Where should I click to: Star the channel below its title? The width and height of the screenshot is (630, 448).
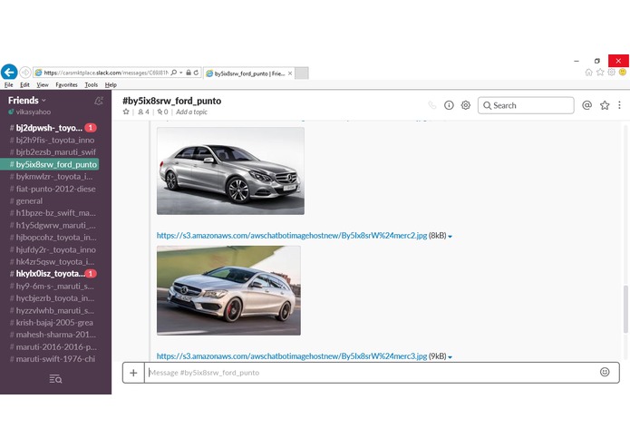pos(126,112)
